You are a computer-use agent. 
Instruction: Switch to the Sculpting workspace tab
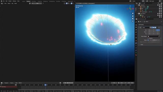pos(40,1)
